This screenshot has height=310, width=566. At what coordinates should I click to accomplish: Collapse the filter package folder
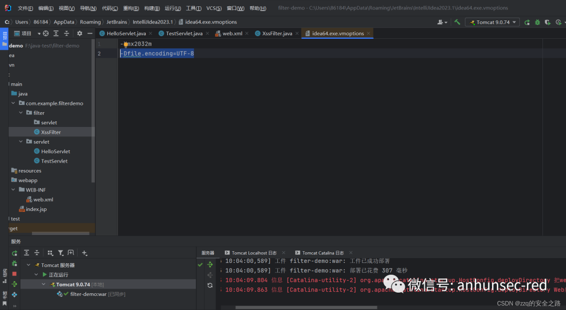(x=21, y=113)
